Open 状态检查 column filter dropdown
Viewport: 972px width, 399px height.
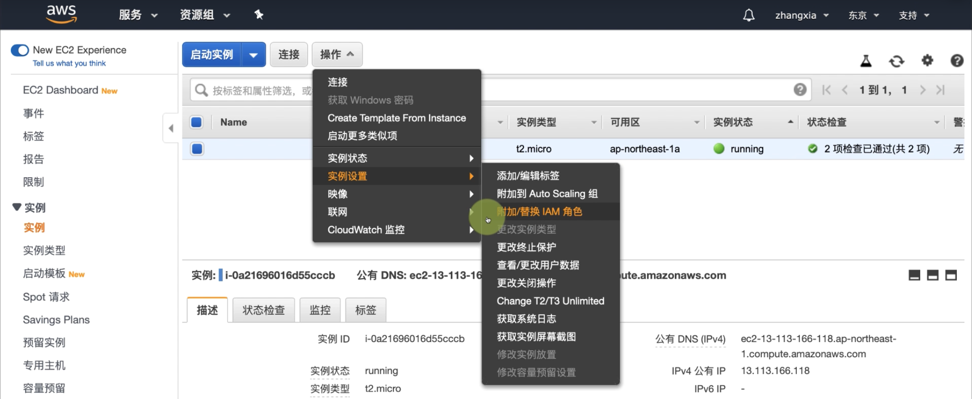click(x=937, y=122)
